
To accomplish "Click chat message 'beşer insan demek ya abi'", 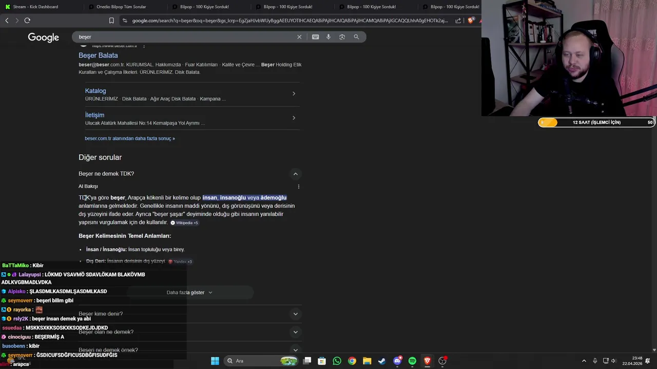I will coord(61,319).
